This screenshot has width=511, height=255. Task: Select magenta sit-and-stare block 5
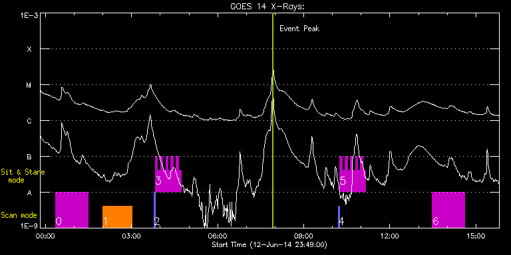pyautogui.click(x=353, y=175)
